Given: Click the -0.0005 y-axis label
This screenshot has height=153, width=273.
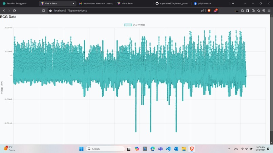Looking at the screenshot, I should [8, 100].
